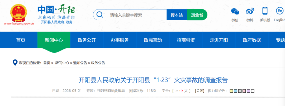Select the purple eye-protection color swatch
Image resolution: width=285 pixels, height=106 pixels.
pyautogui.click(x=249, y=91)
